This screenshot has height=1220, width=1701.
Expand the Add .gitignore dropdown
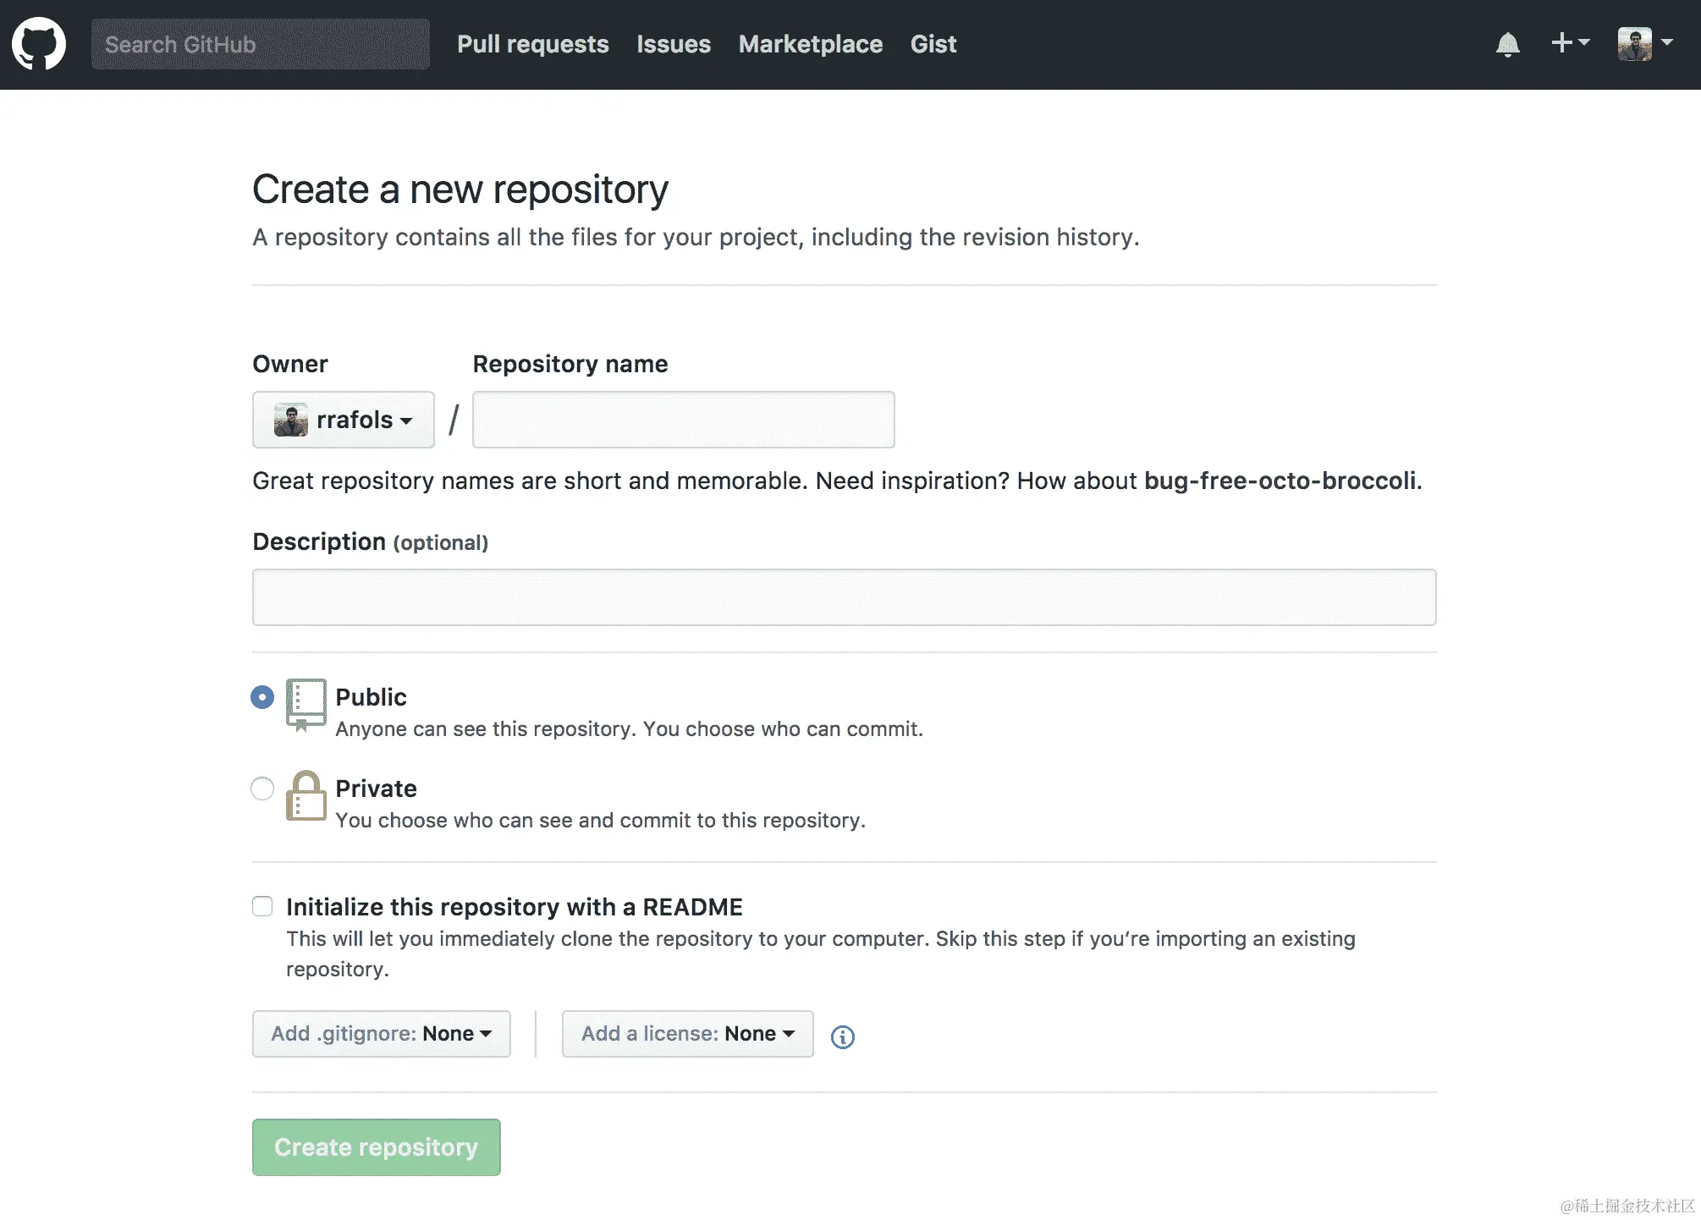381,1034
